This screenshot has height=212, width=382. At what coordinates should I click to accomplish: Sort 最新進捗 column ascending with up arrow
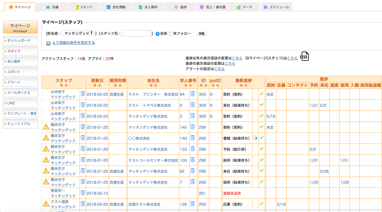point(246,86)
